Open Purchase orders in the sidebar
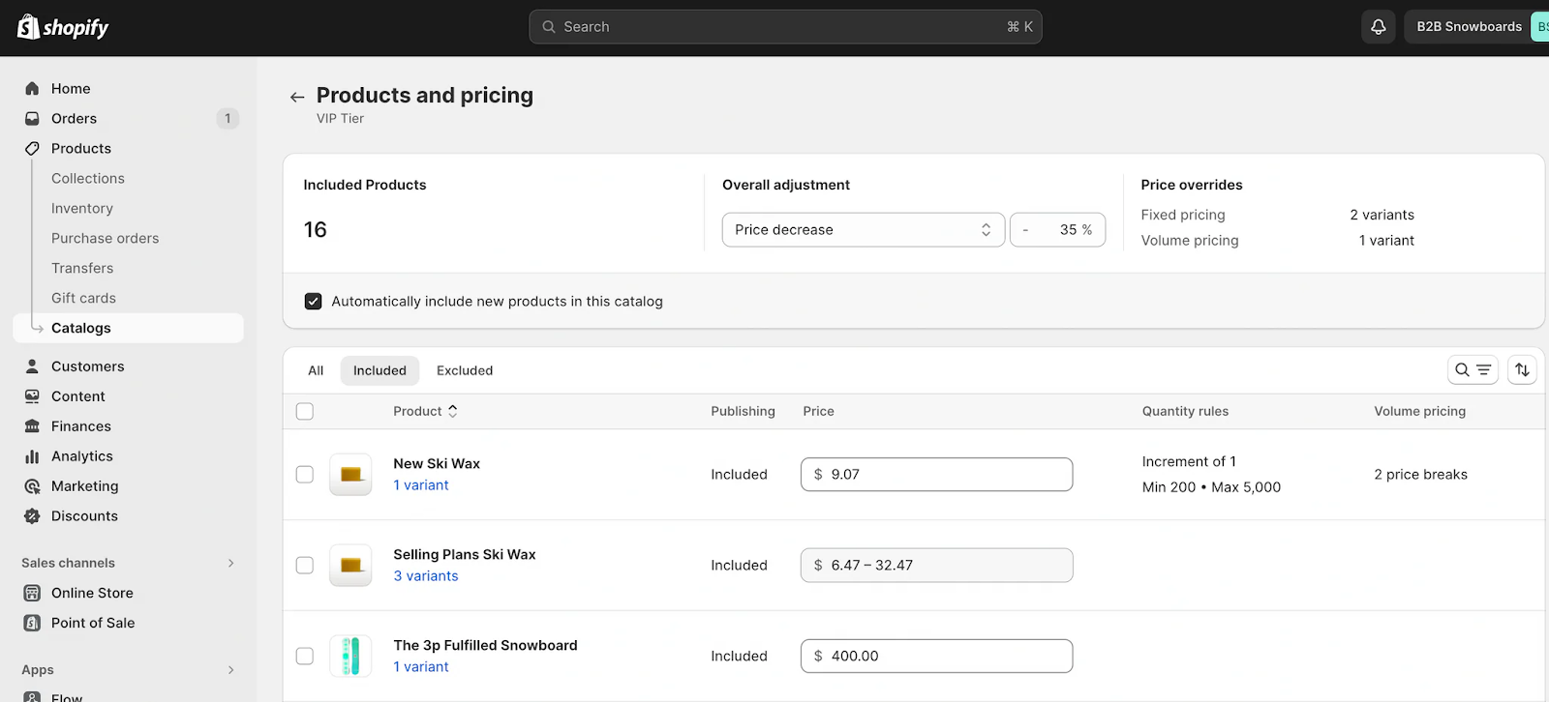Viewport: 1549px width, 702px height. (105, 239)
